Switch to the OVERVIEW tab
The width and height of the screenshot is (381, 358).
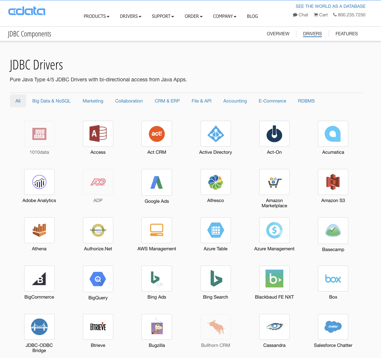(278, 34)
